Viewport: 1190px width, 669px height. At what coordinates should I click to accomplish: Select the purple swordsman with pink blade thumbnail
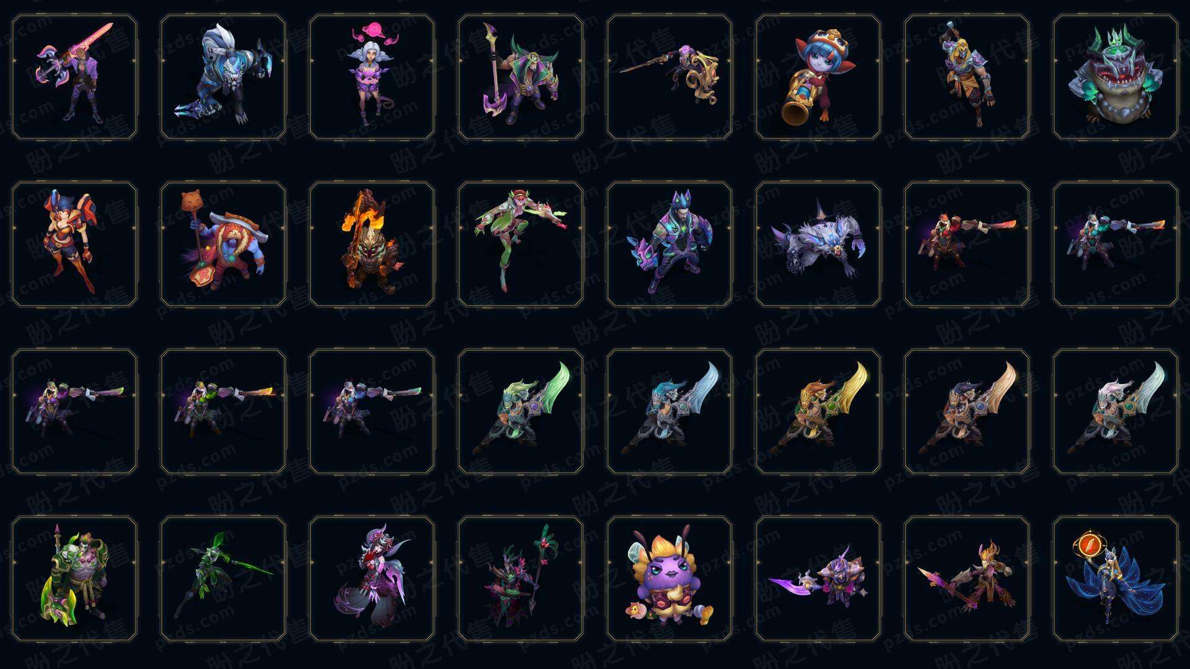(x=74, y=77)
